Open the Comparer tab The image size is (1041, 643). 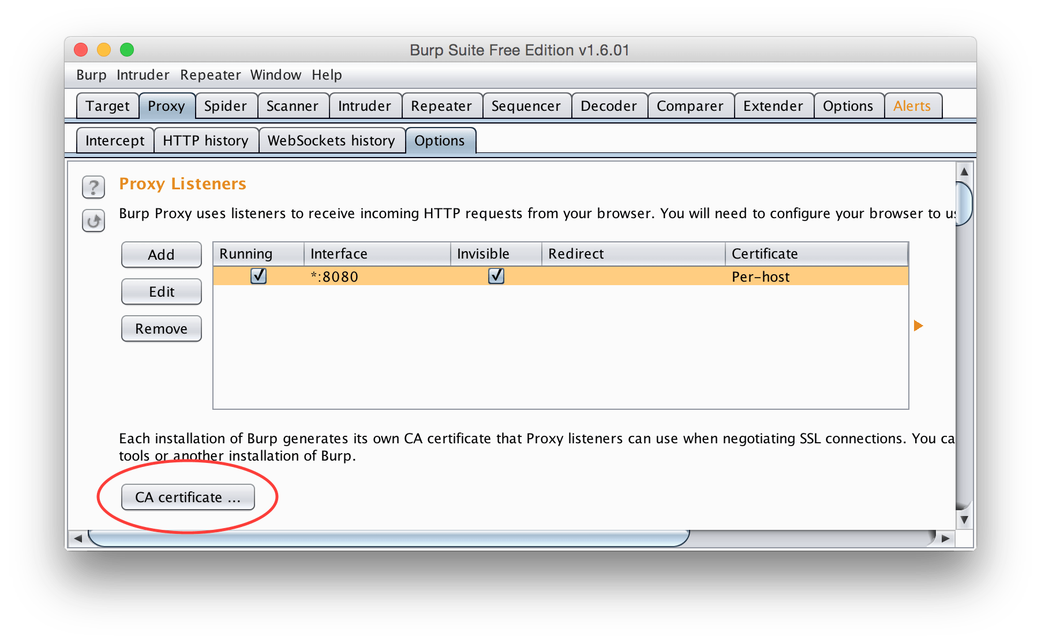coord(690,106)
